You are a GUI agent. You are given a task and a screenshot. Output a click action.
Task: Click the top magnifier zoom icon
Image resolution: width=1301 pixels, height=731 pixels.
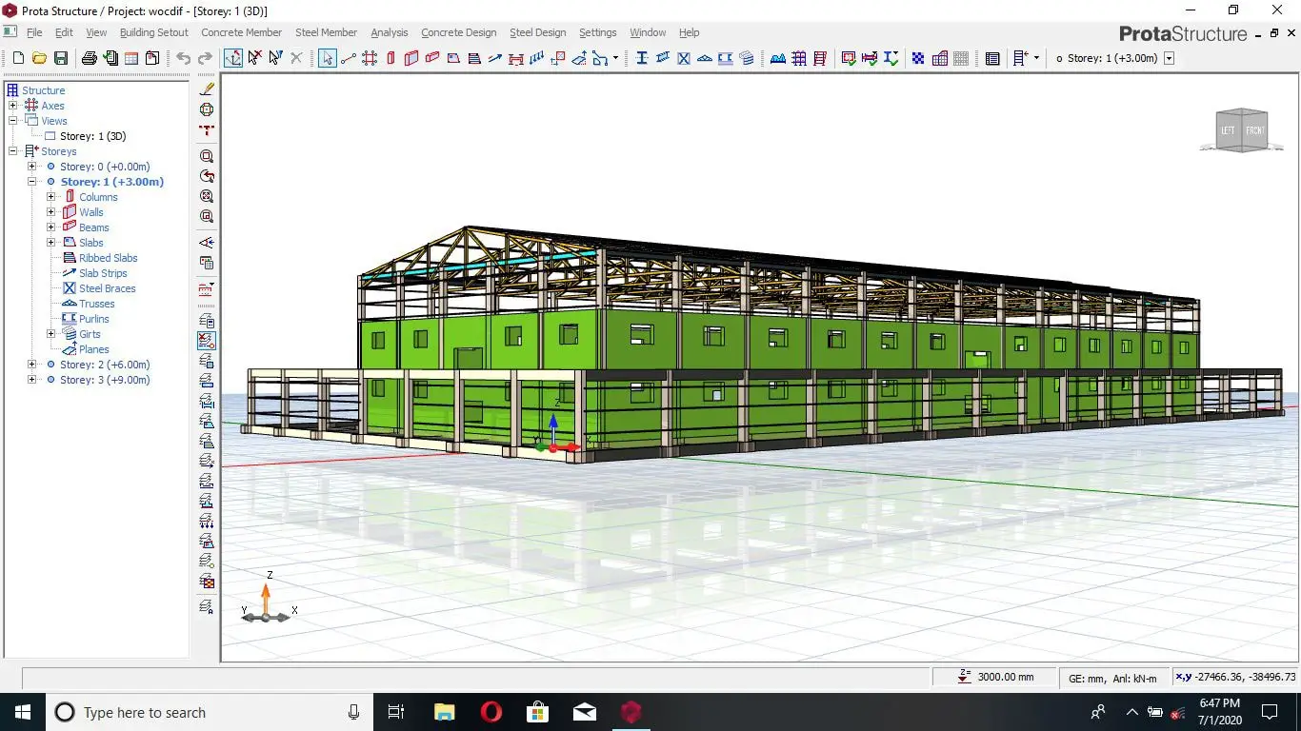207,156
